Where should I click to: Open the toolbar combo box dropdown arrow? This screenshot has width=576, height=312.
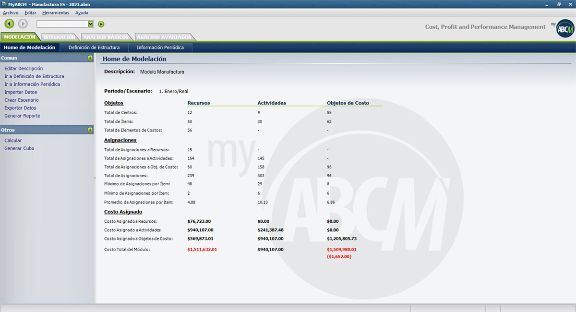pos(91,24)
